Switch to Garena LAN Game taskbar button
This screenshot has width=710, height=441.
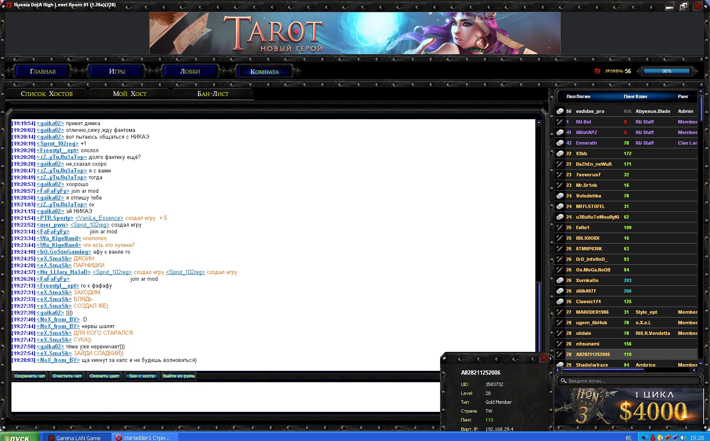[78, 438]
